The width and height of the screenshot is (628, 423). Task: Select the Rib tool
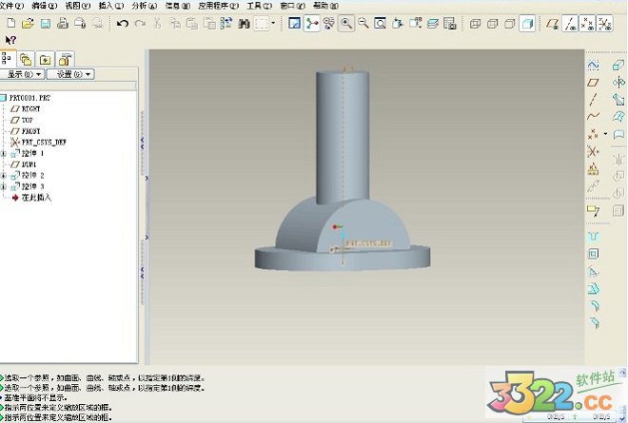593,271
